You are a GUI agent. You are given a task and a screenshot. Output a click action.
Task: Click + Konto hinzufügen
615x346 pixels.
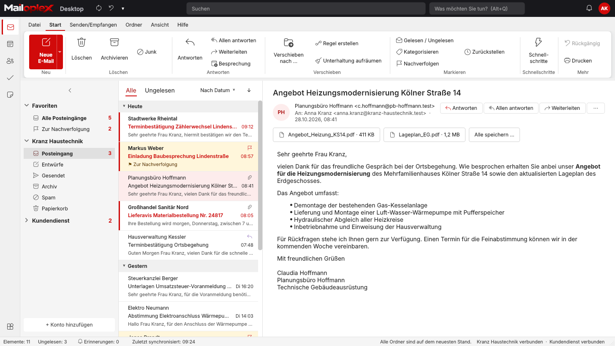(69, 325)
